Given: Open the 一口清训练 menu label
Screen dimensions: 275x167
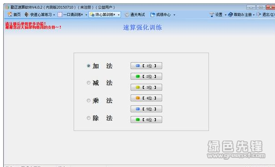Looking at the screenshot, I should point(73,15).
